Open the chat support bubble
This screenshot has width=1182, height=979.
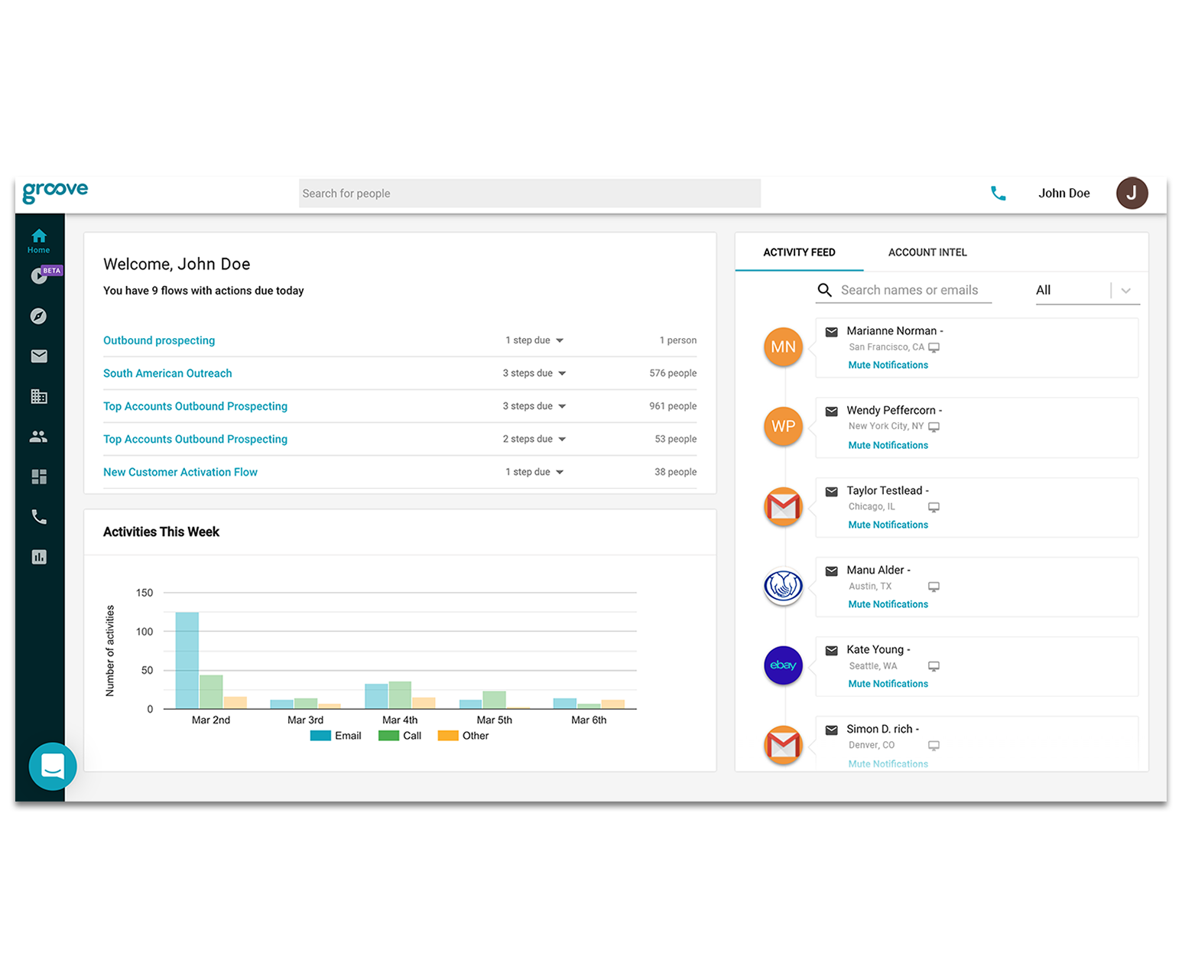click(x=53, y=766)
